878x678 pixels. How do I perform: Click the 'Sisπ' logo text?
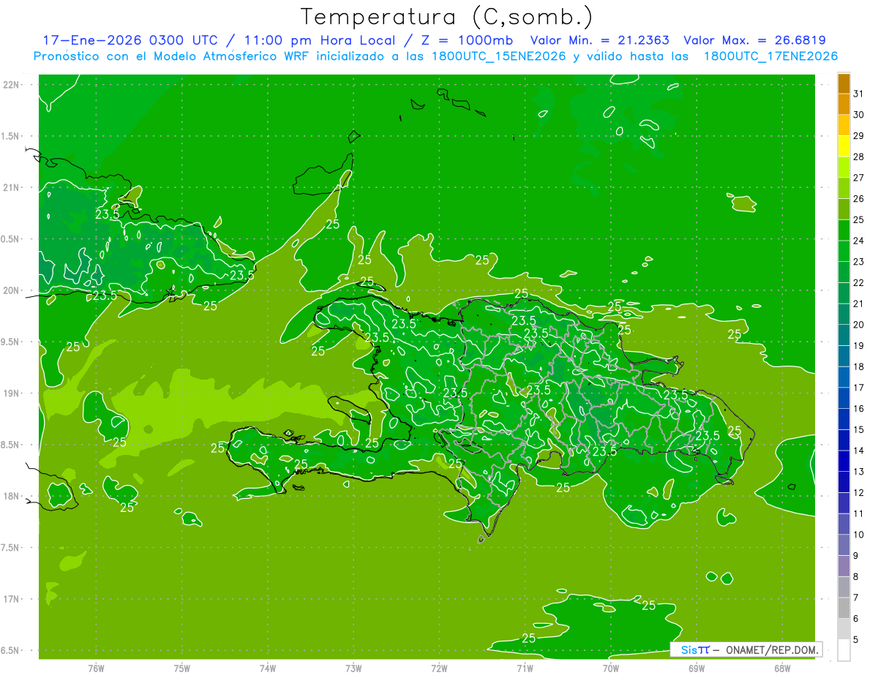694,649
